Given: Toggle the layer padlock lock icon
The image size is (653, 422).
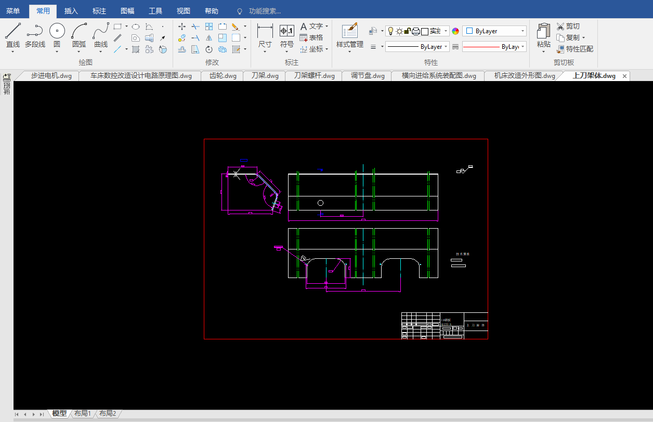Looking at the screenshot, I should [408, 31].
